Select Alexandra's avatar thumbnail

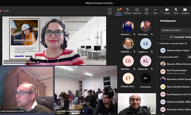(128, 26)
